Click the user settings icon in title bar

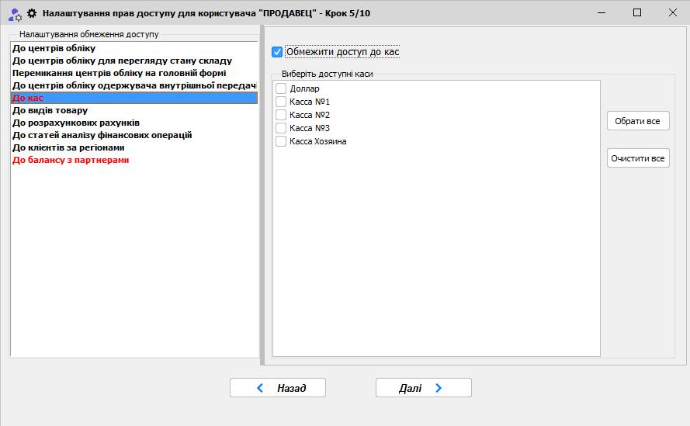click(14, 13)
